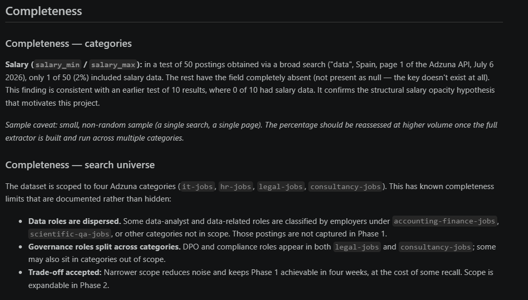Click legal-jobs code in Governance bullet

pyautogui.click(x=357, y=247)
